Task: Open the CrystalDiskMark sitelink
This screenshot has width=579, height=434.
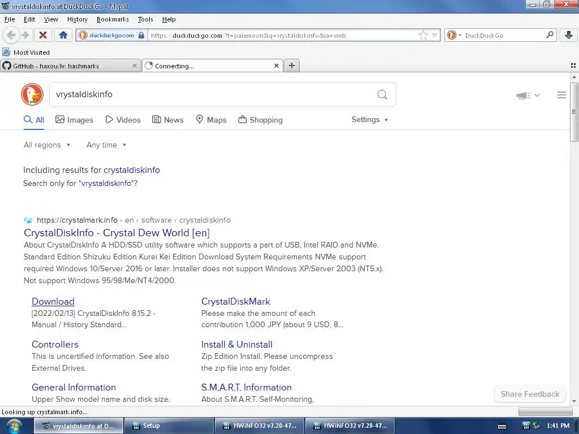Action: (x=236, y=302)
